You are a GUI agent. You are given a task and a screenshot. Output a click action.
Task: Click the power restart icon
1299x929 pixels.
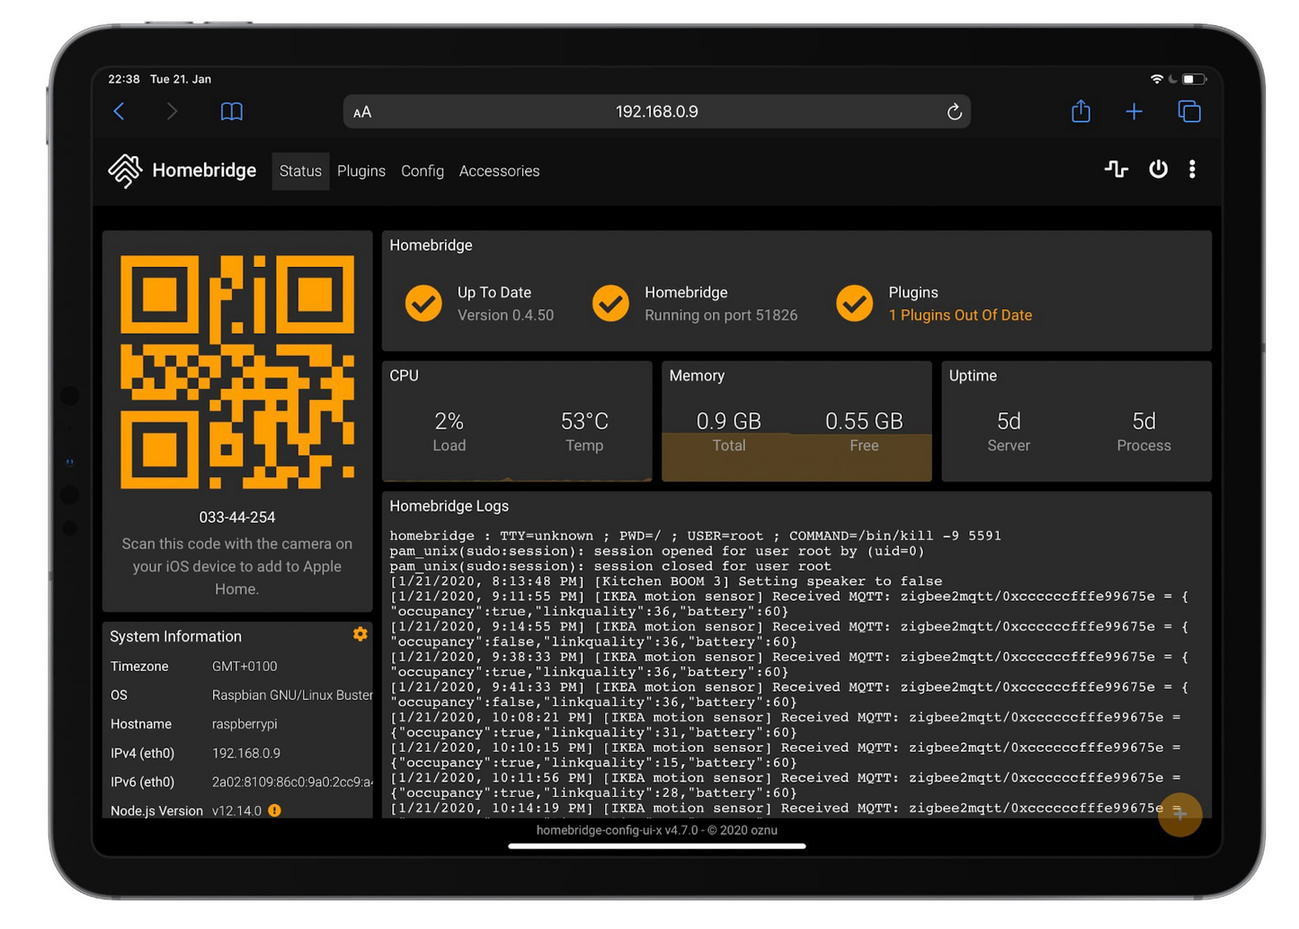click(1158, 169)
